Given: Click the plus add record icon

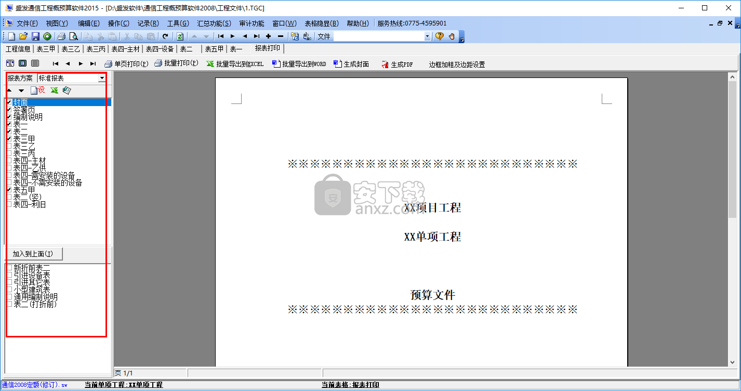Looking at the screenshot, I should point(268,36).
